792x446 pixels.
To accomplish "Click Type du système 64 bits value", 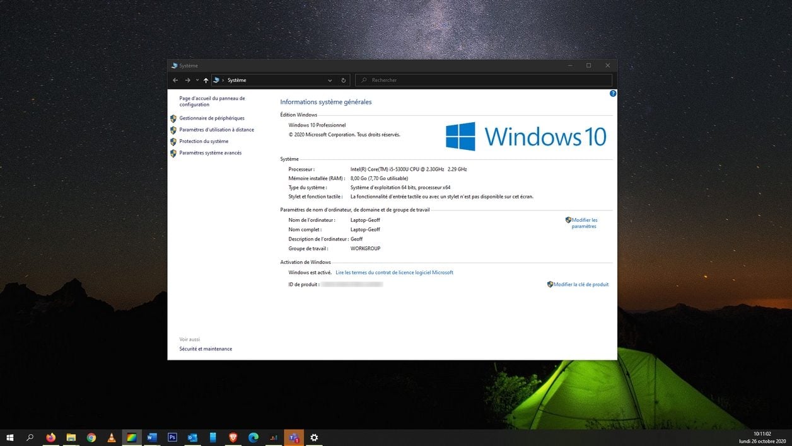I will coord(400,188).
